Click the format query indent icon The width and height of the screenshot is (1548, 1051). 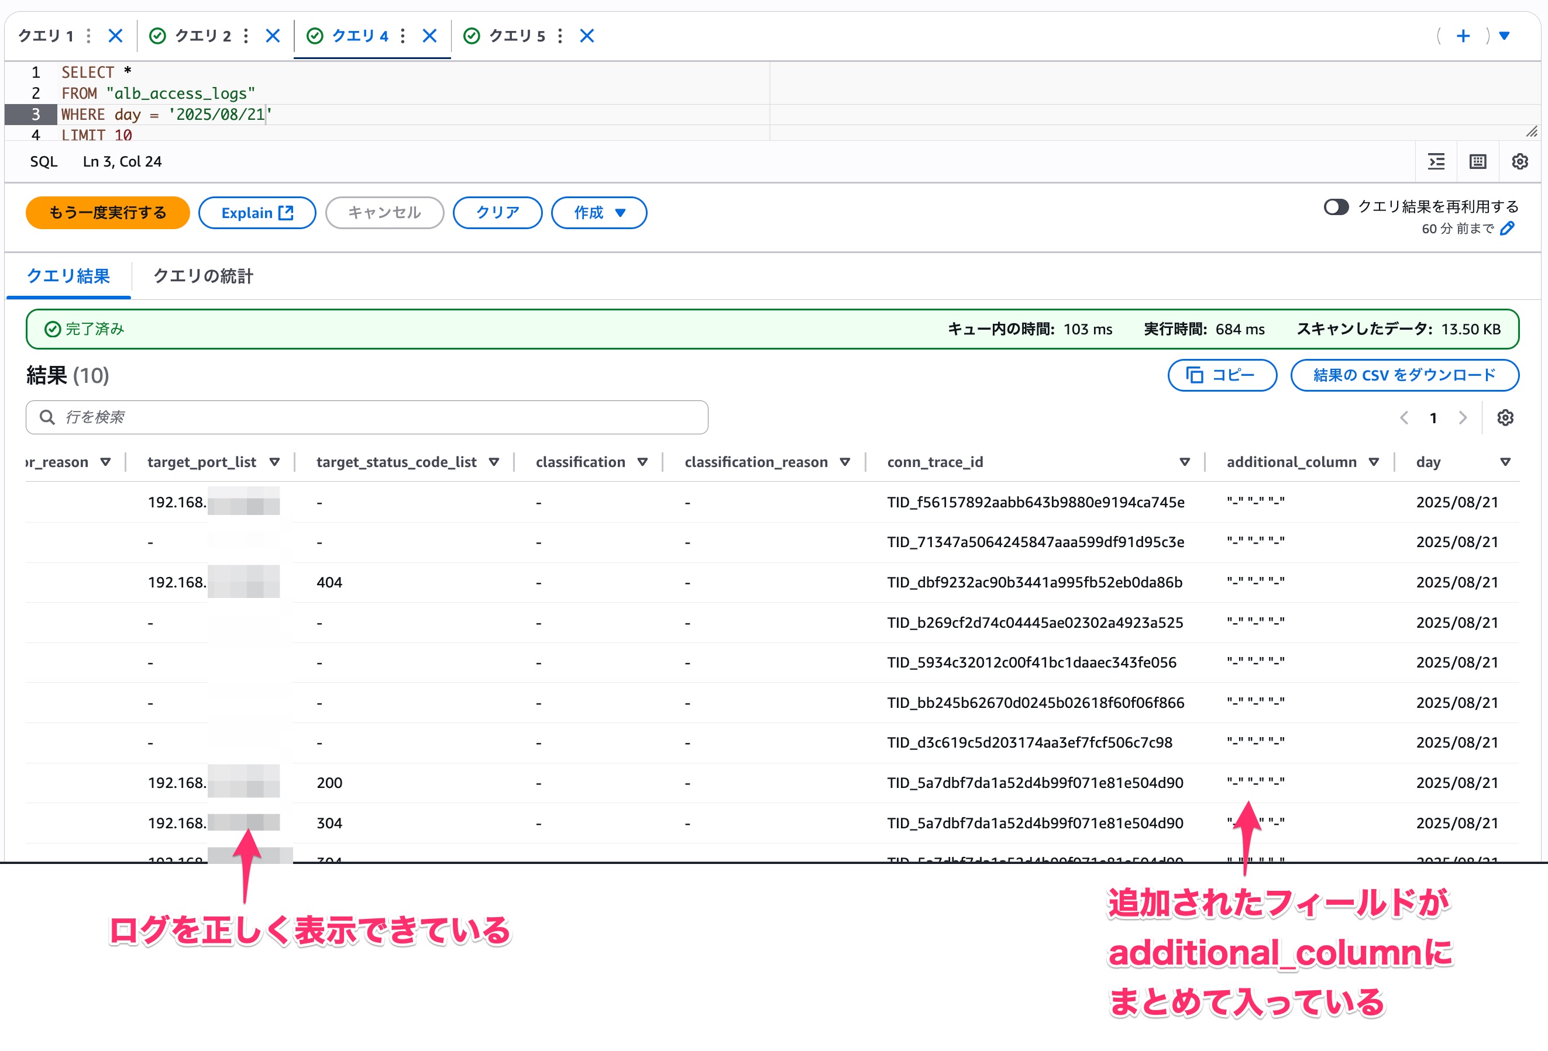tap(1437, 162)
